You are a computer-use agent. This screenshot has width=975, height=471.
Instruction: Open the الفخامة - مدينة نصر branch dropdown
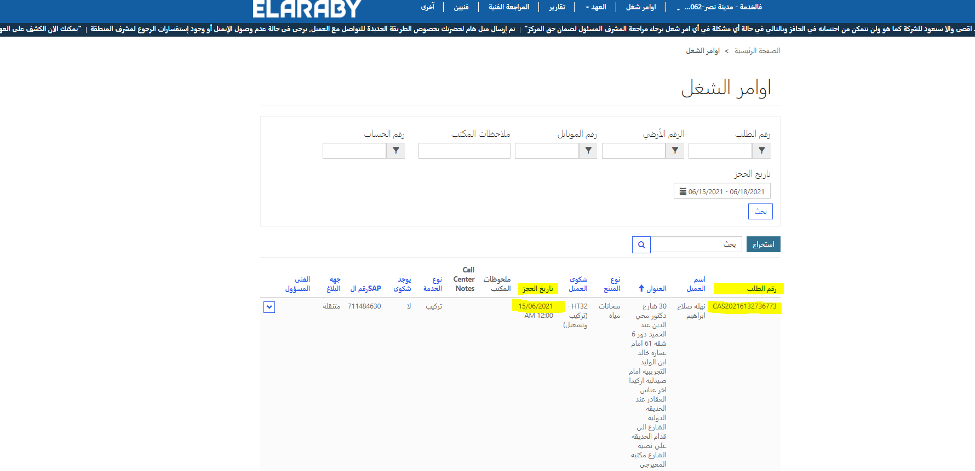[719, 7]
